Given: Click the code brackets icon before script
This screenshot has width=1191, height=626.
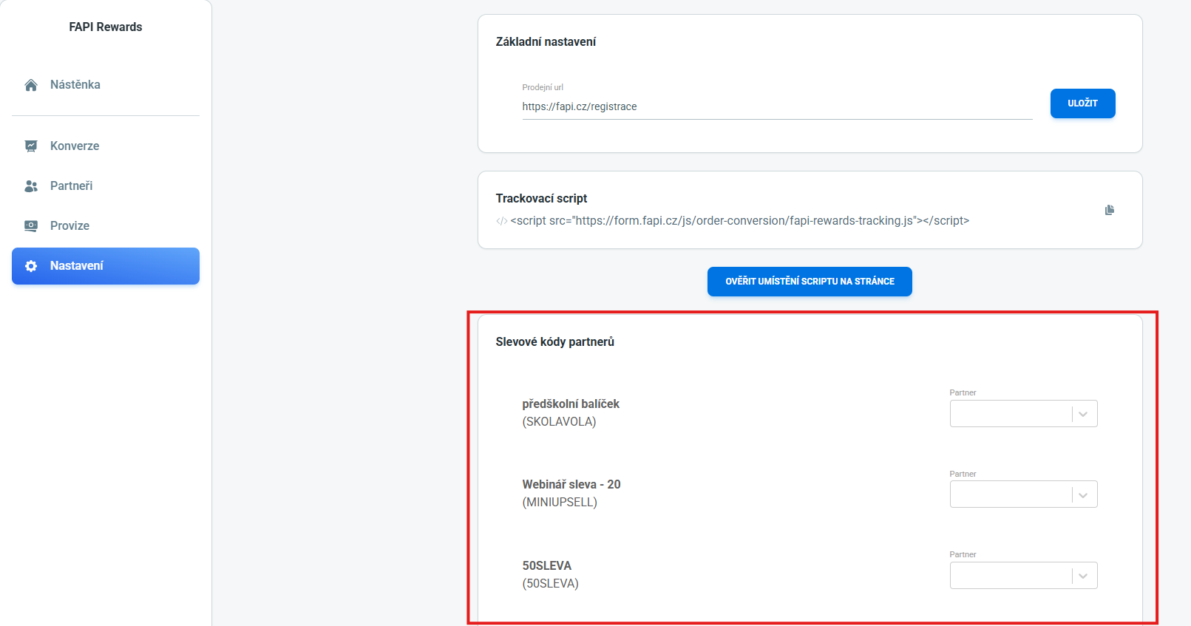Looking at the screenshot, I should point(502,221).
